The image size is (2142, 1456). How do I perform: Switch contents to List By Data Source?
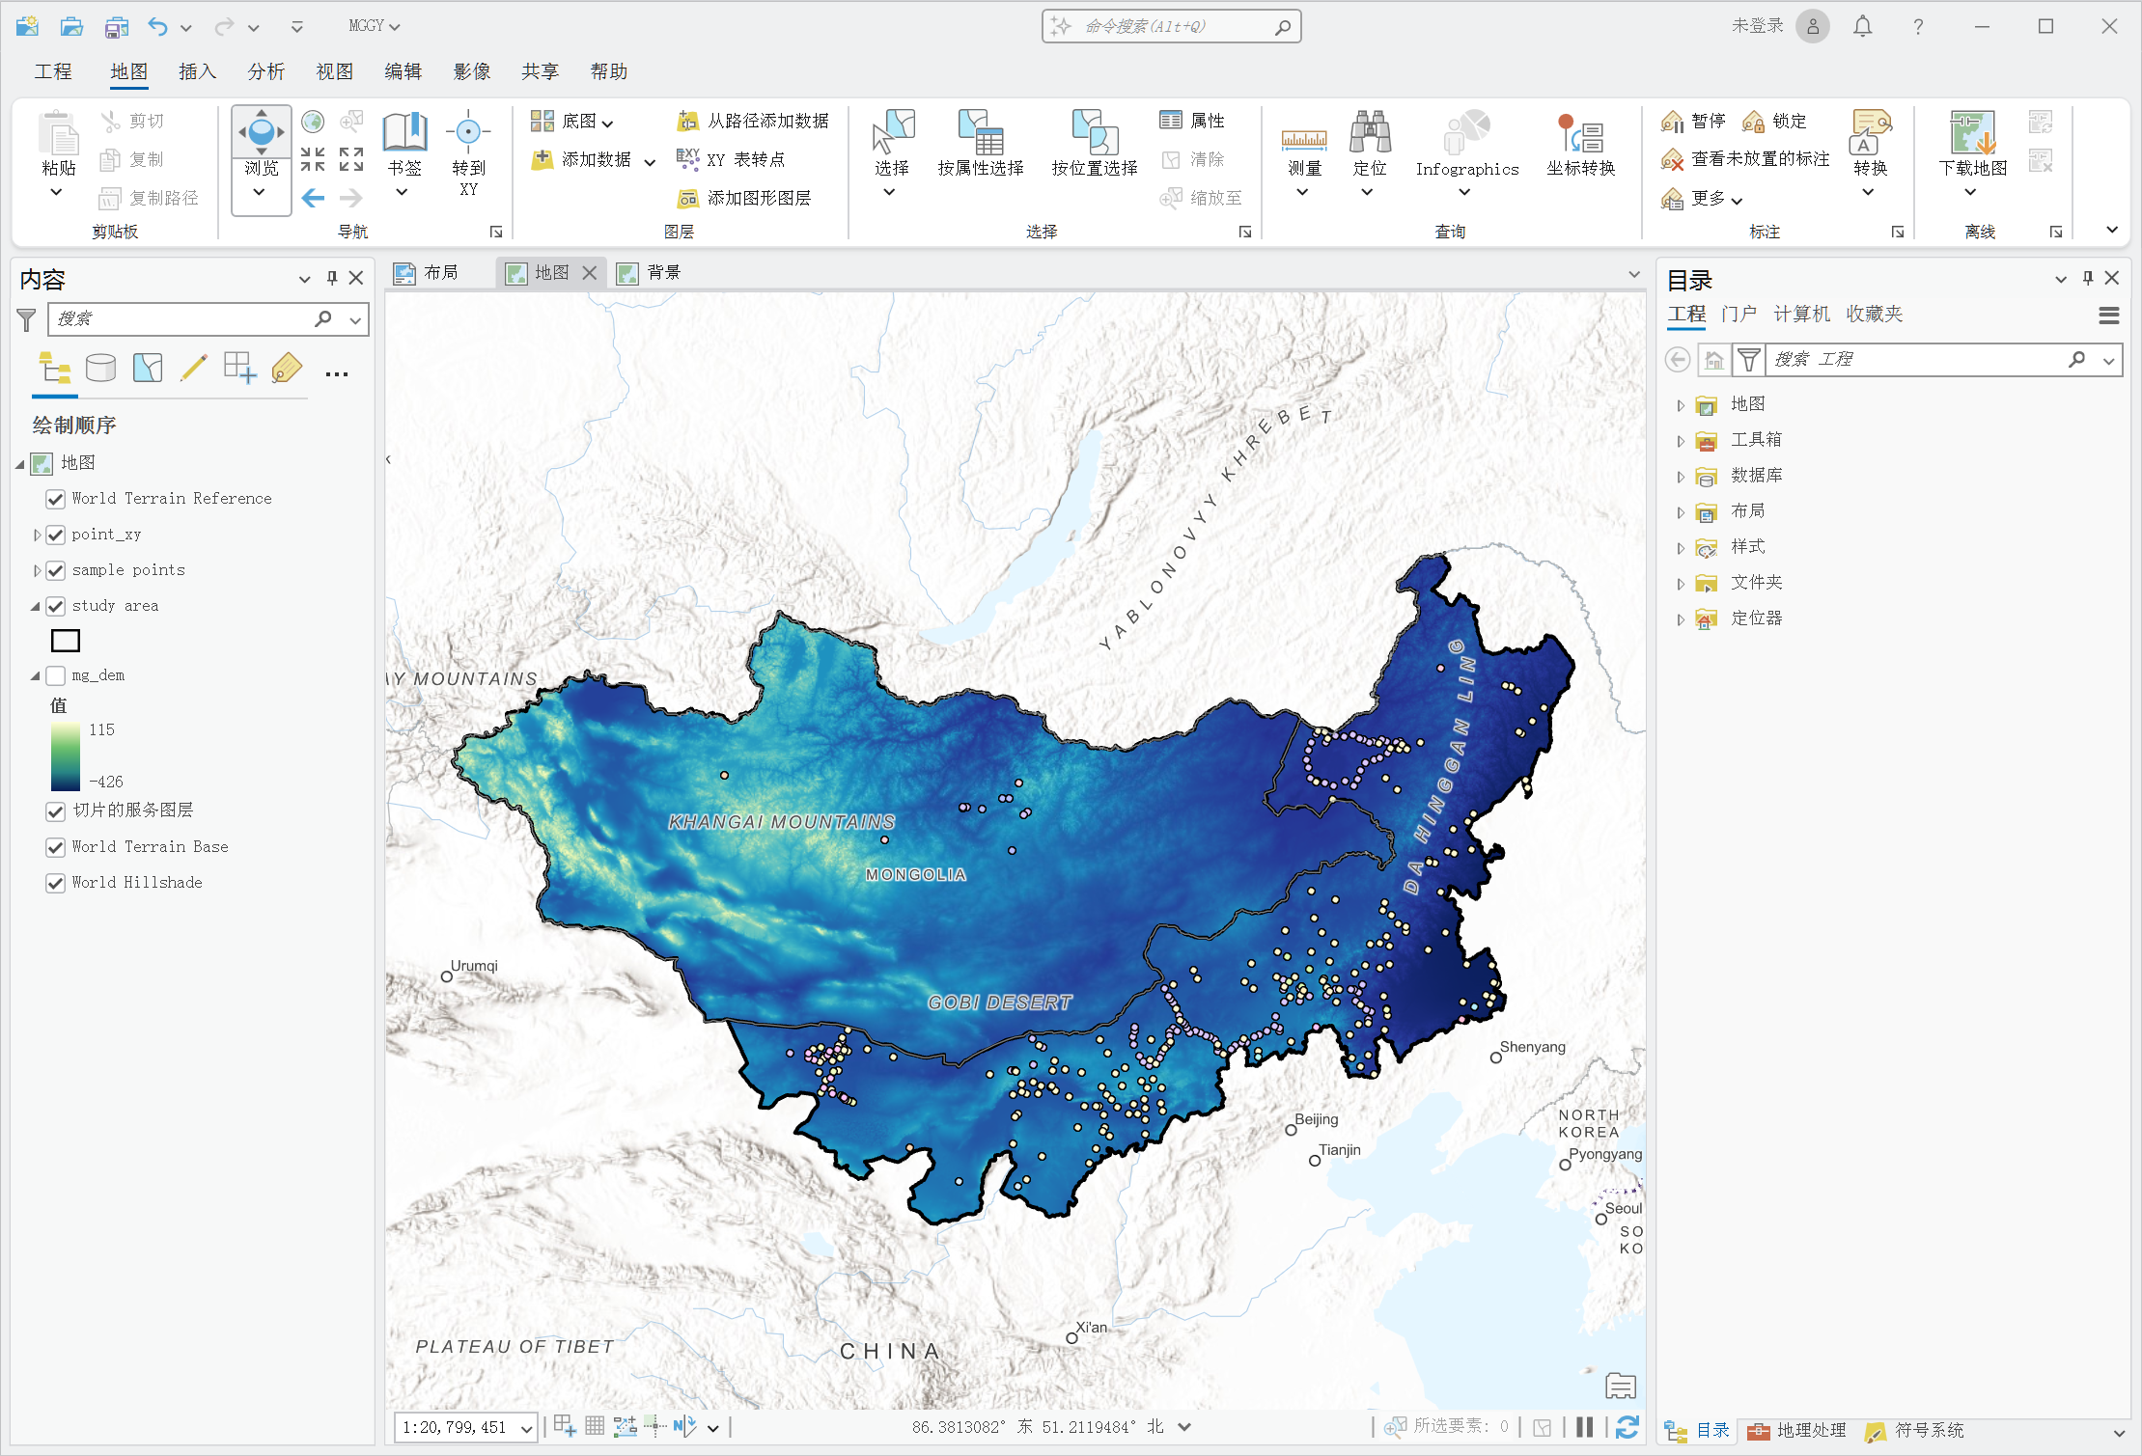(x=100, y=368)
